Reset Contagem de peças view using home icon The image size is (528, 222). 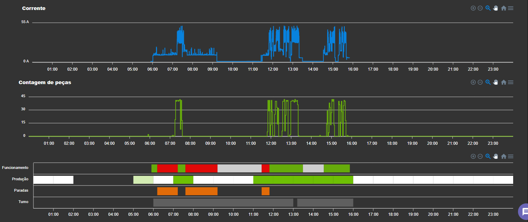tap(503, 82)
